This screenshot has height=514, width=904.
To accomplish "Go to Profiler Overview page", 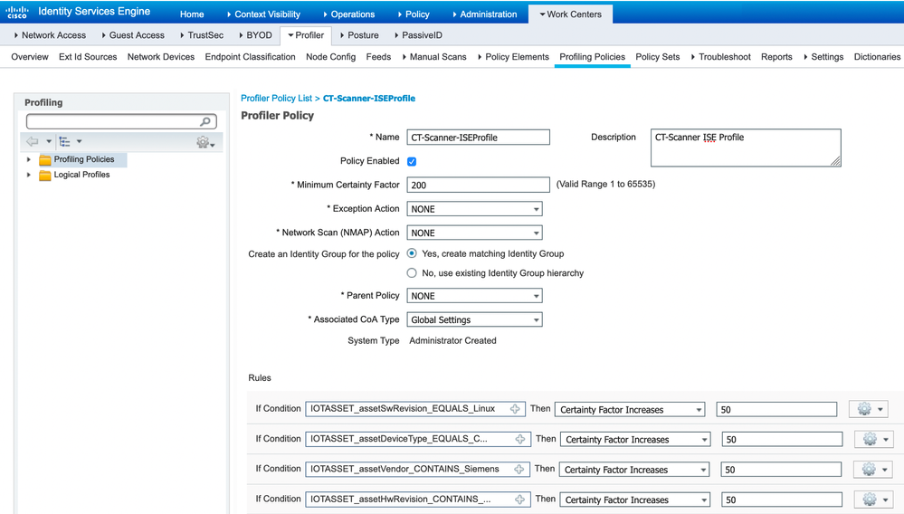I will pos(30,57).
